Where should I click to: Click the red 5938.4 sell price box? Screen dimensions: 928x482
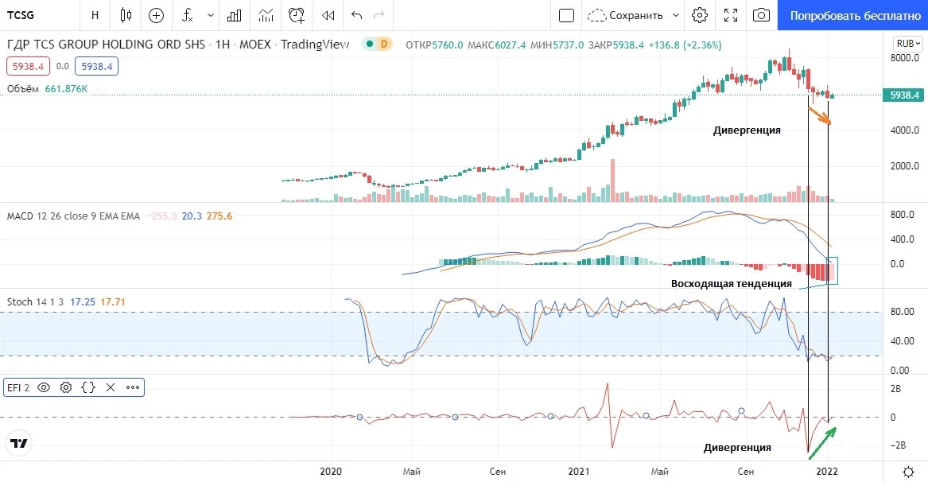(29, 66)
